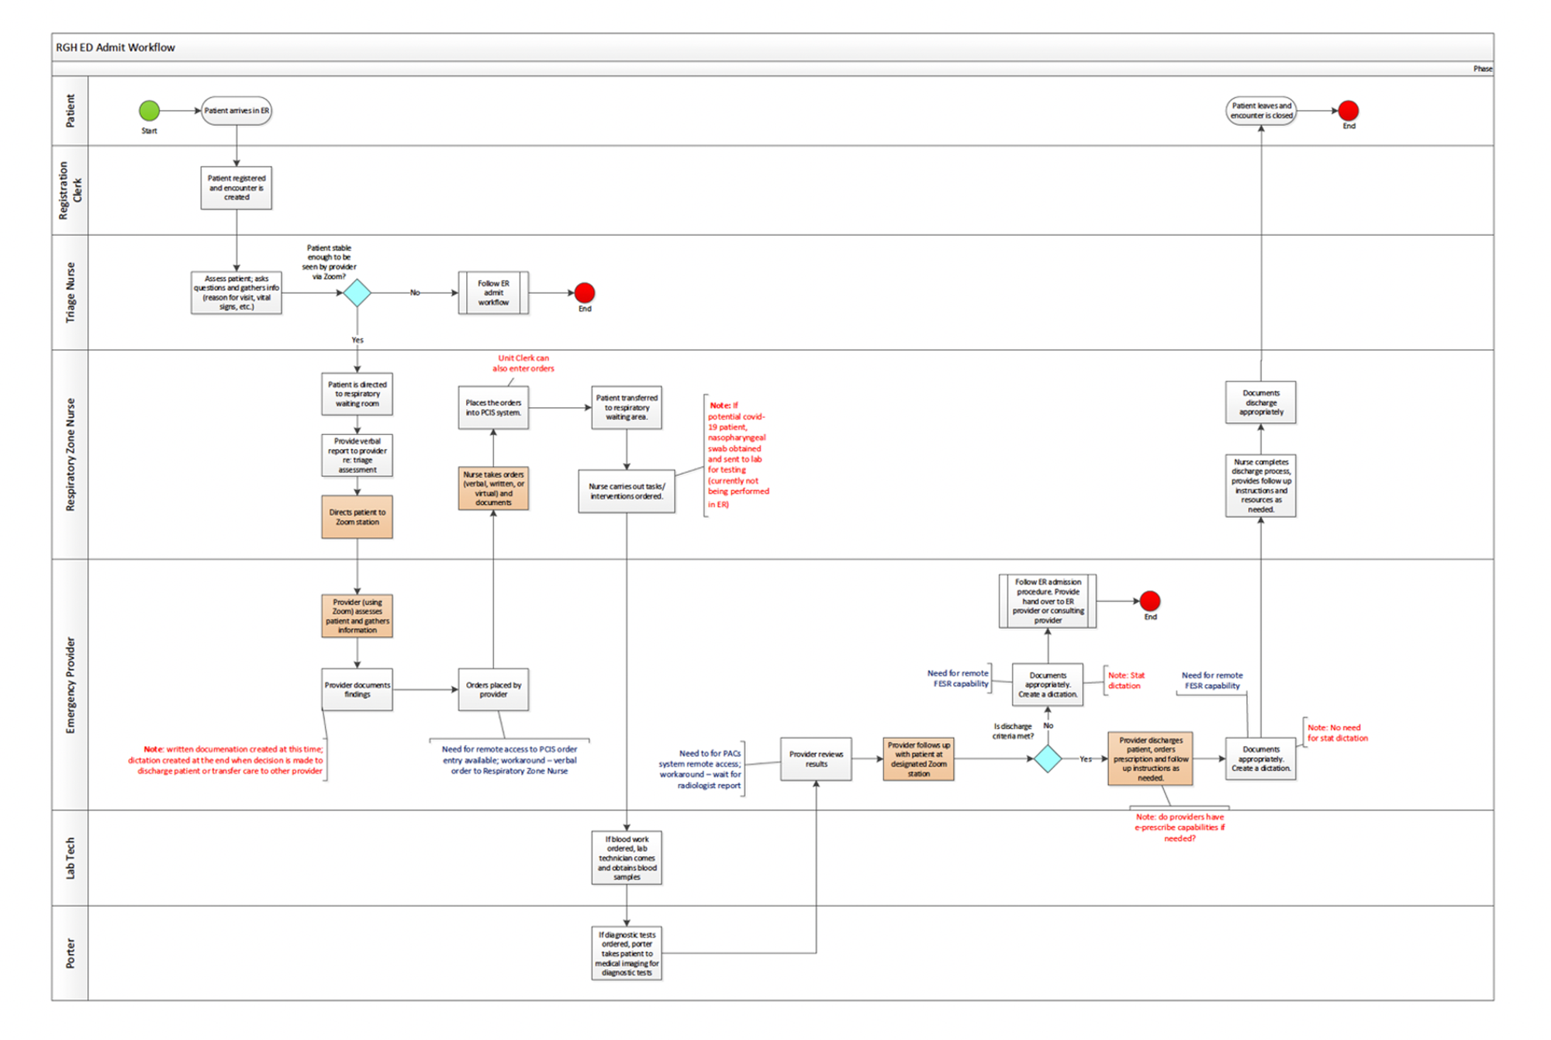Select the 'Is discharge criteria met?' diamond
Viewport: 1551px width, 1040px height.
click(x=1048, y=758)
